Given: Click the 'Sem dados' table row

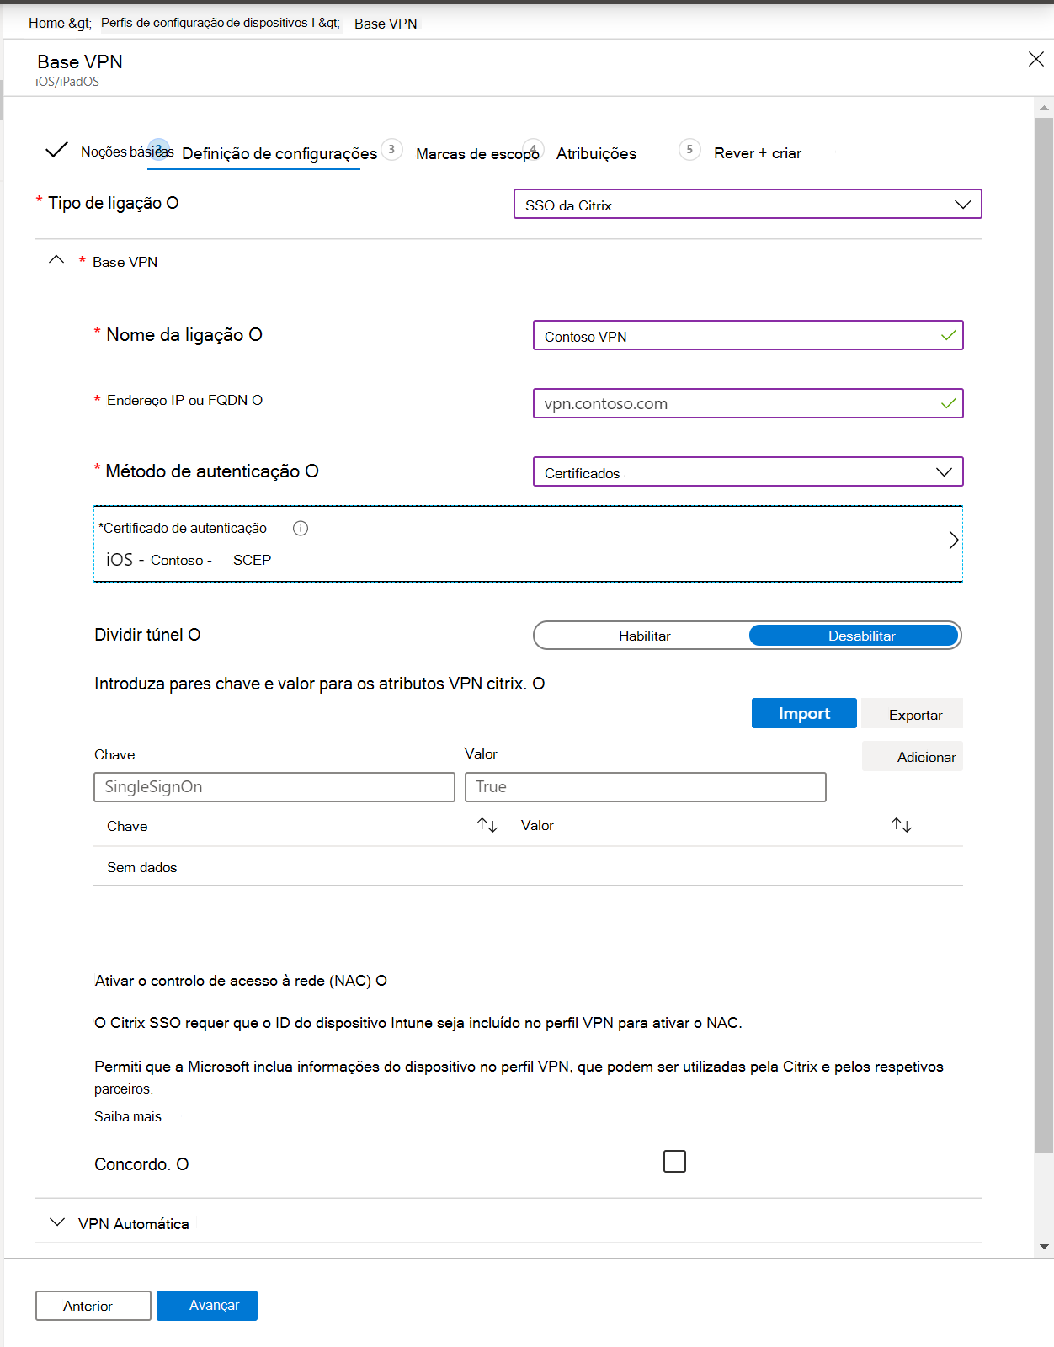Looking at the screenshot, I should [x=528, y=867].
